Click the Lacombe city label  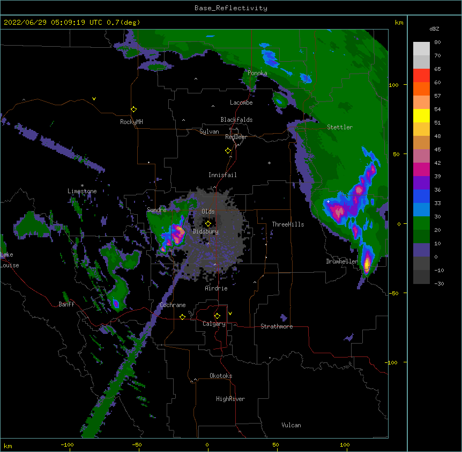coord(241,103)
